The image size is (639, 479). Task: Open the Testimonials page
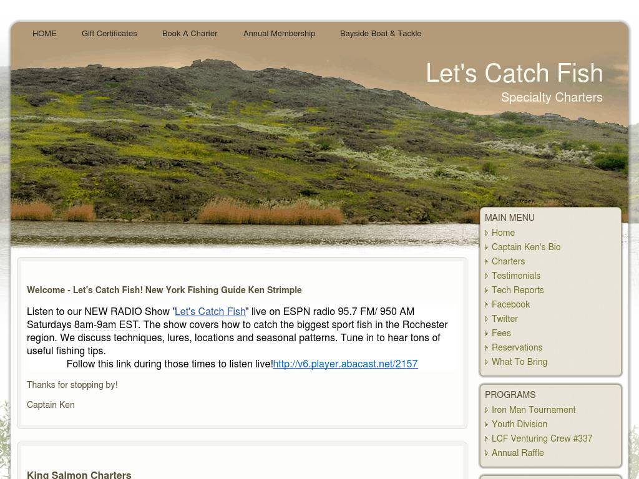point(515,276)
